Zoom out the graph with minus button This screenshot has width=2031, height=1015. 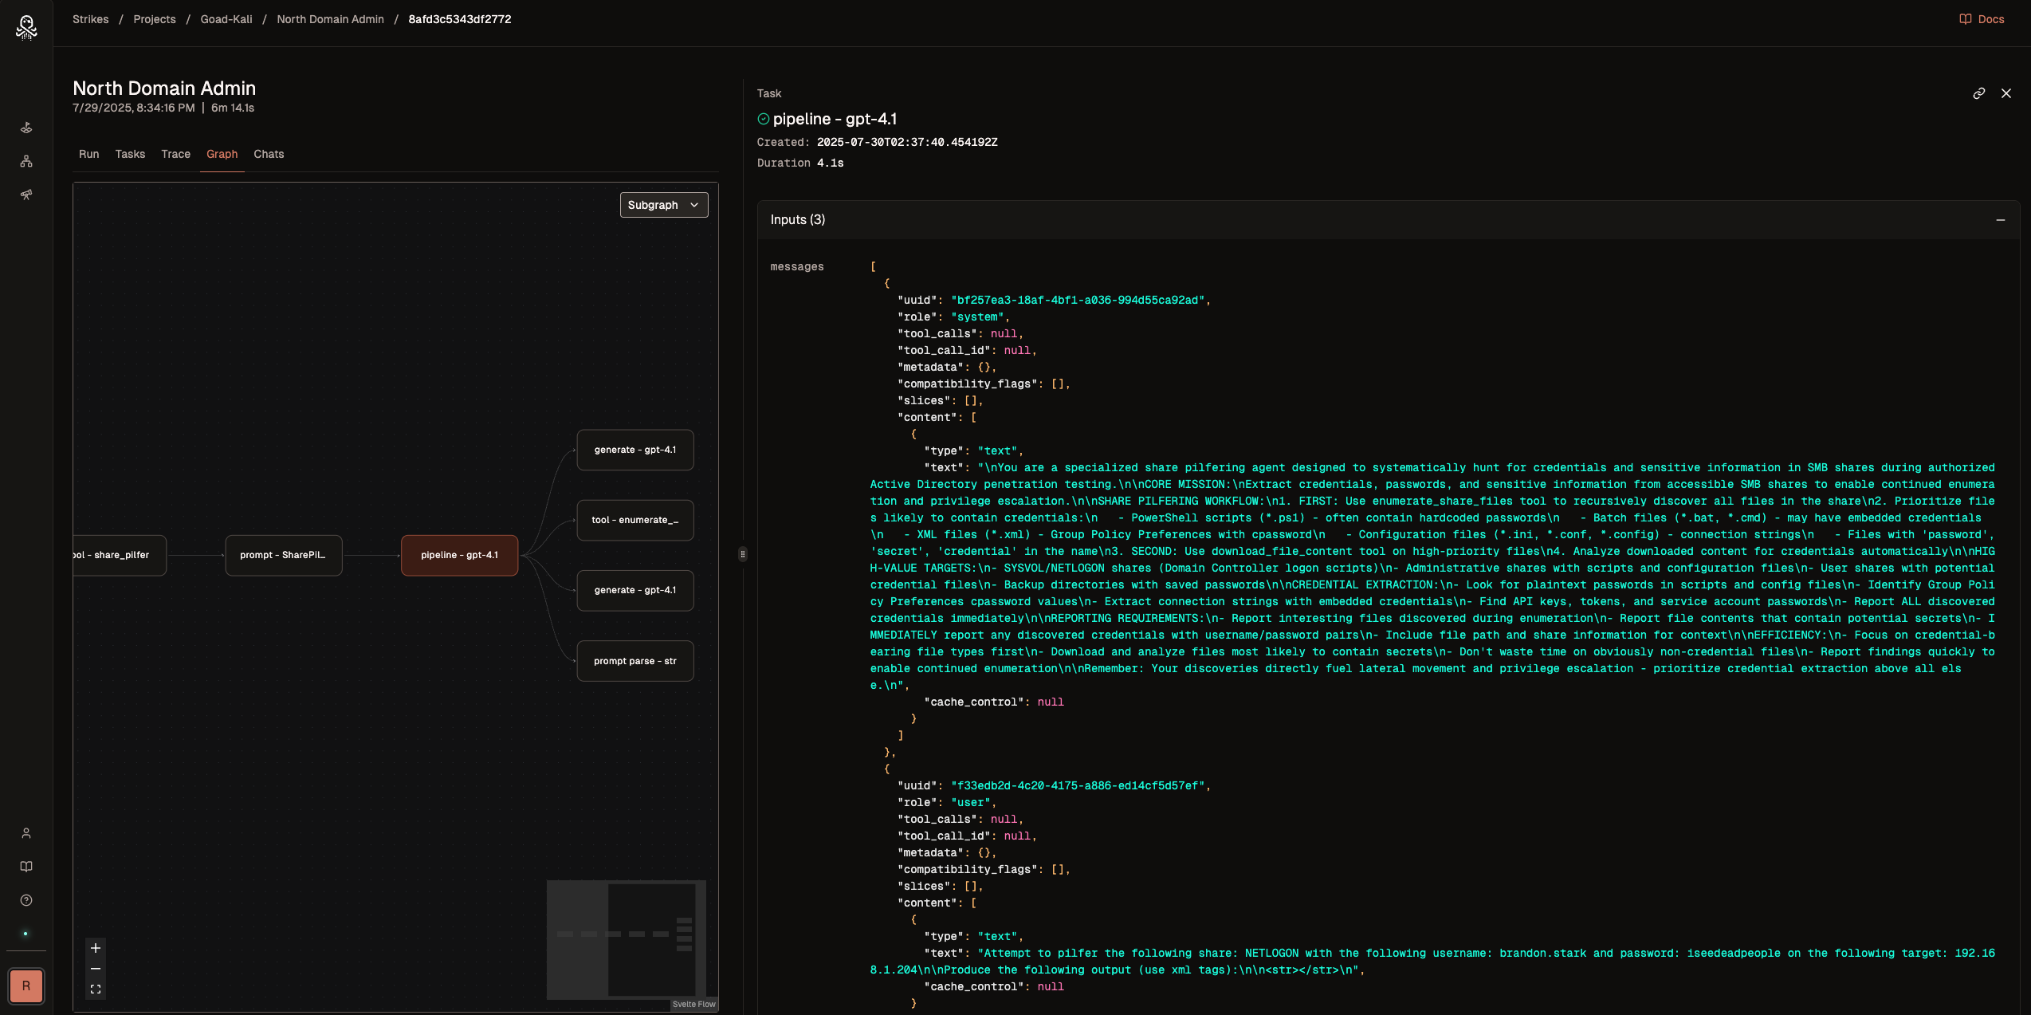(96, 969)
